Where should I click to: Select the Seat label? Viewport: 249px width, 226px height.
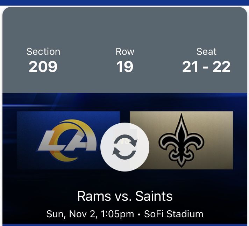point(206,52)
